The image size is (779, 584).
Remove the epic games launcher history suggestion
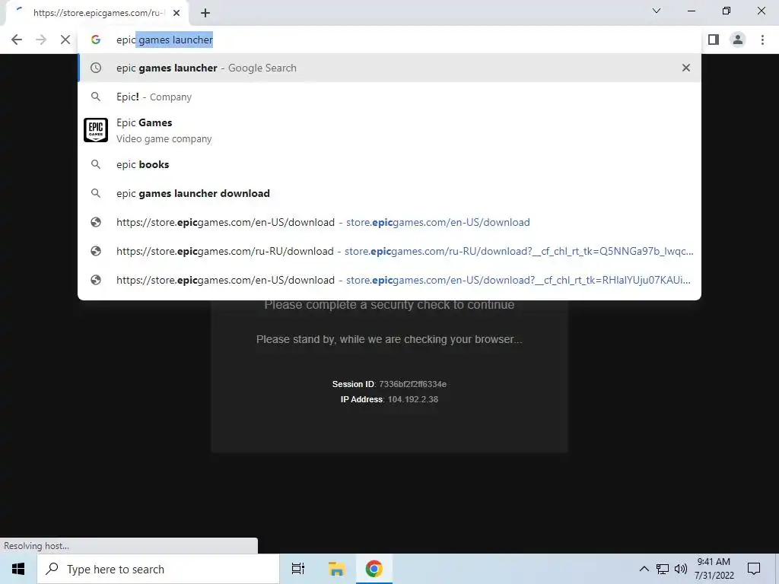(x=686, y=68)
